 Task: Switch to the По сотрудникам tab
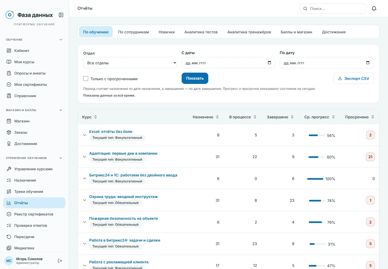[134, 32]
